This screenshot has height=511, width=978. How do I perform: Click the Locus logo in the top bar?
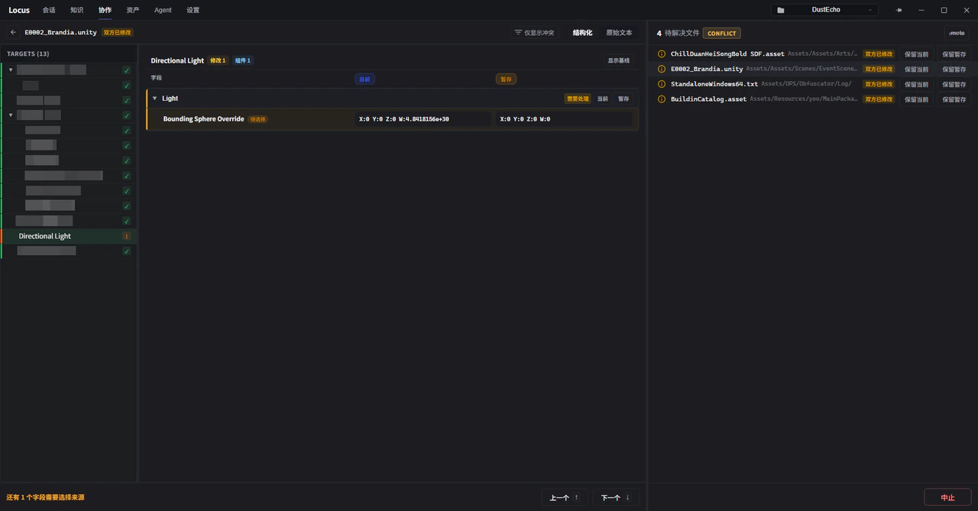click(x=18, y=10)
